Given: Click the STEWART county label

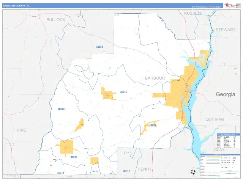Looking at the screenshot, I should tap(226, 30).
